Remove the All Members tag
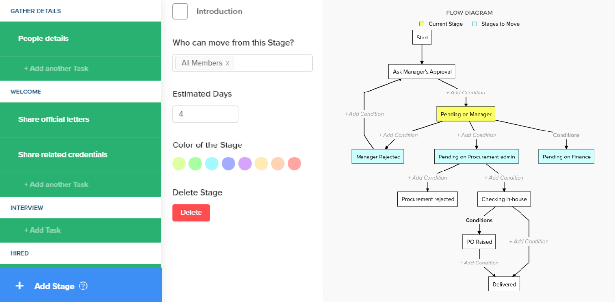 227,63
